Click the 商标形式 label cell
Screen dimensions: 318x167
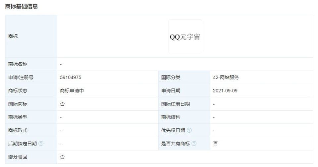[18, 130]
